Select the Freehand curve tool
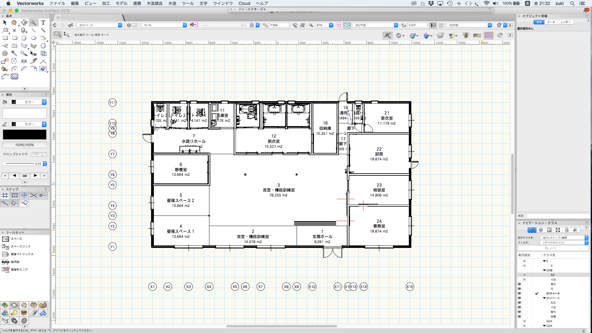Viewport: 592px width, 333px height. coord(5,46)
